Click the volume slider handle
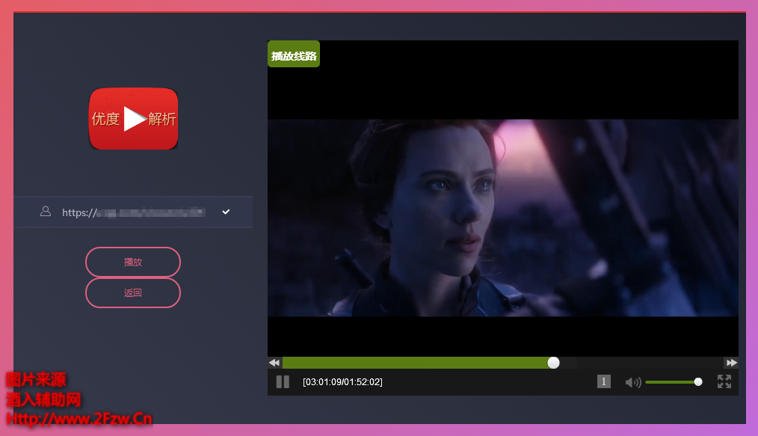The height and width of the screenshot is (436, 758). (x=698, y=382)
